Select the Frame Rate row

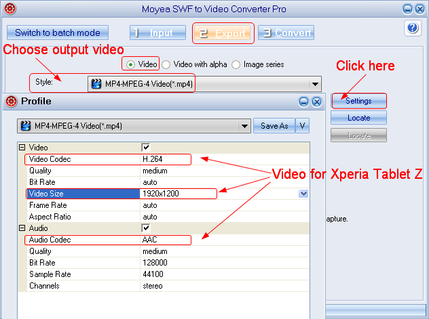click(168, 205)
